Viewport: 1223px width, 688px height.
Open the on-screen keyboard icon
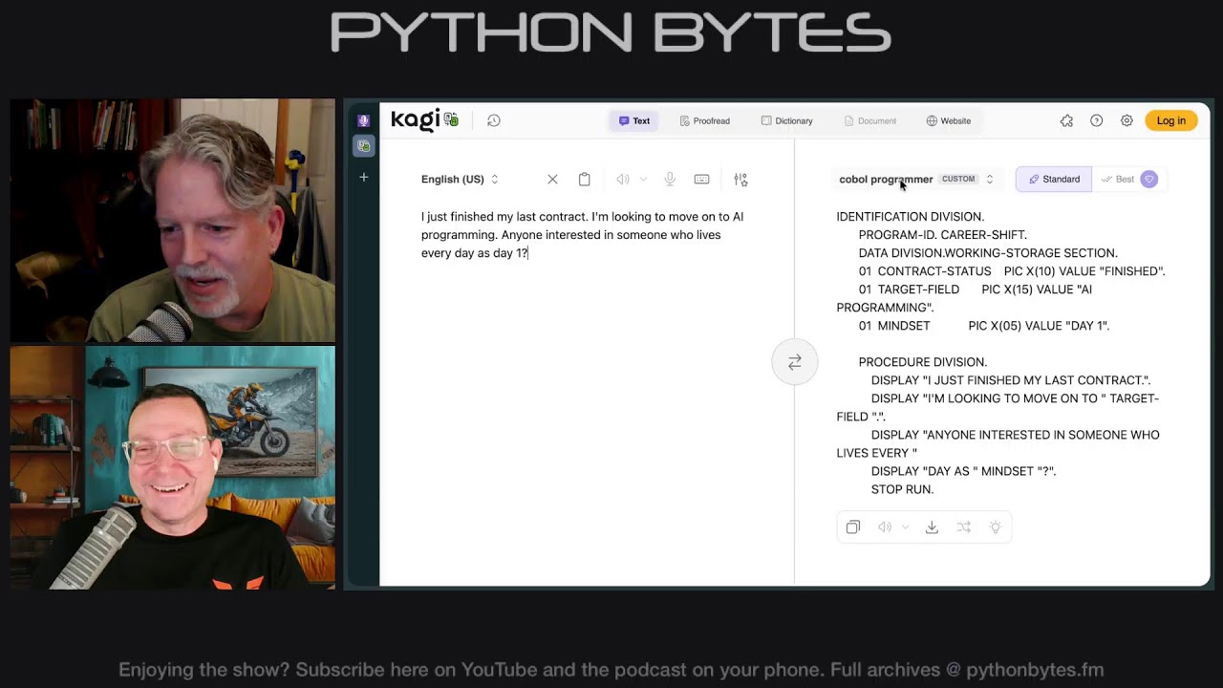point(701,179)
